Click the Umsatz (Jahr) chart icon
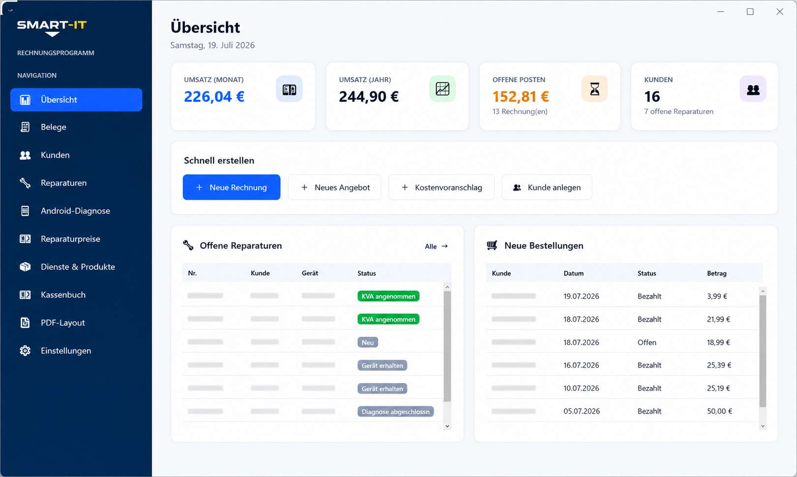Screen dimensions: 797x477 click(x=442, y=89)
